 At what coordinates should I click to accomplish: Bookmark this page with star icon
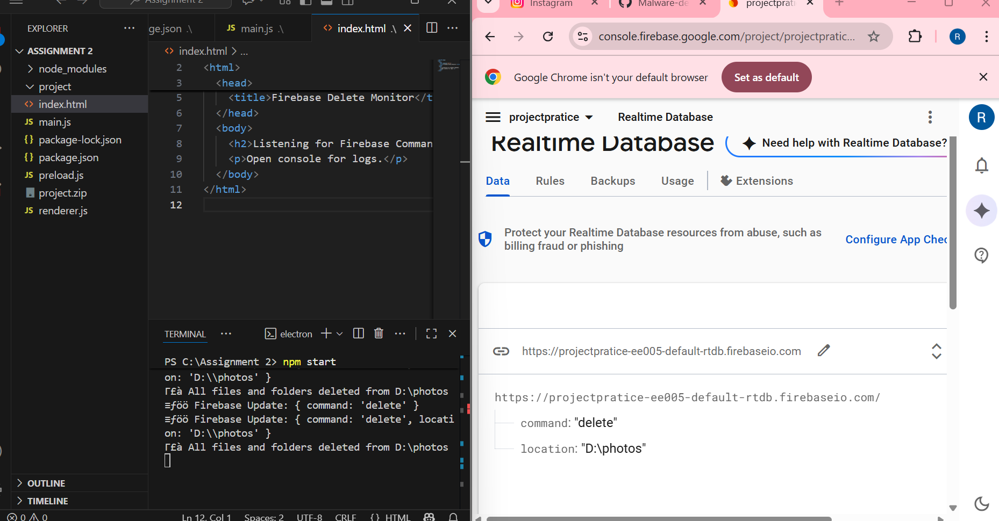point(874,37)
